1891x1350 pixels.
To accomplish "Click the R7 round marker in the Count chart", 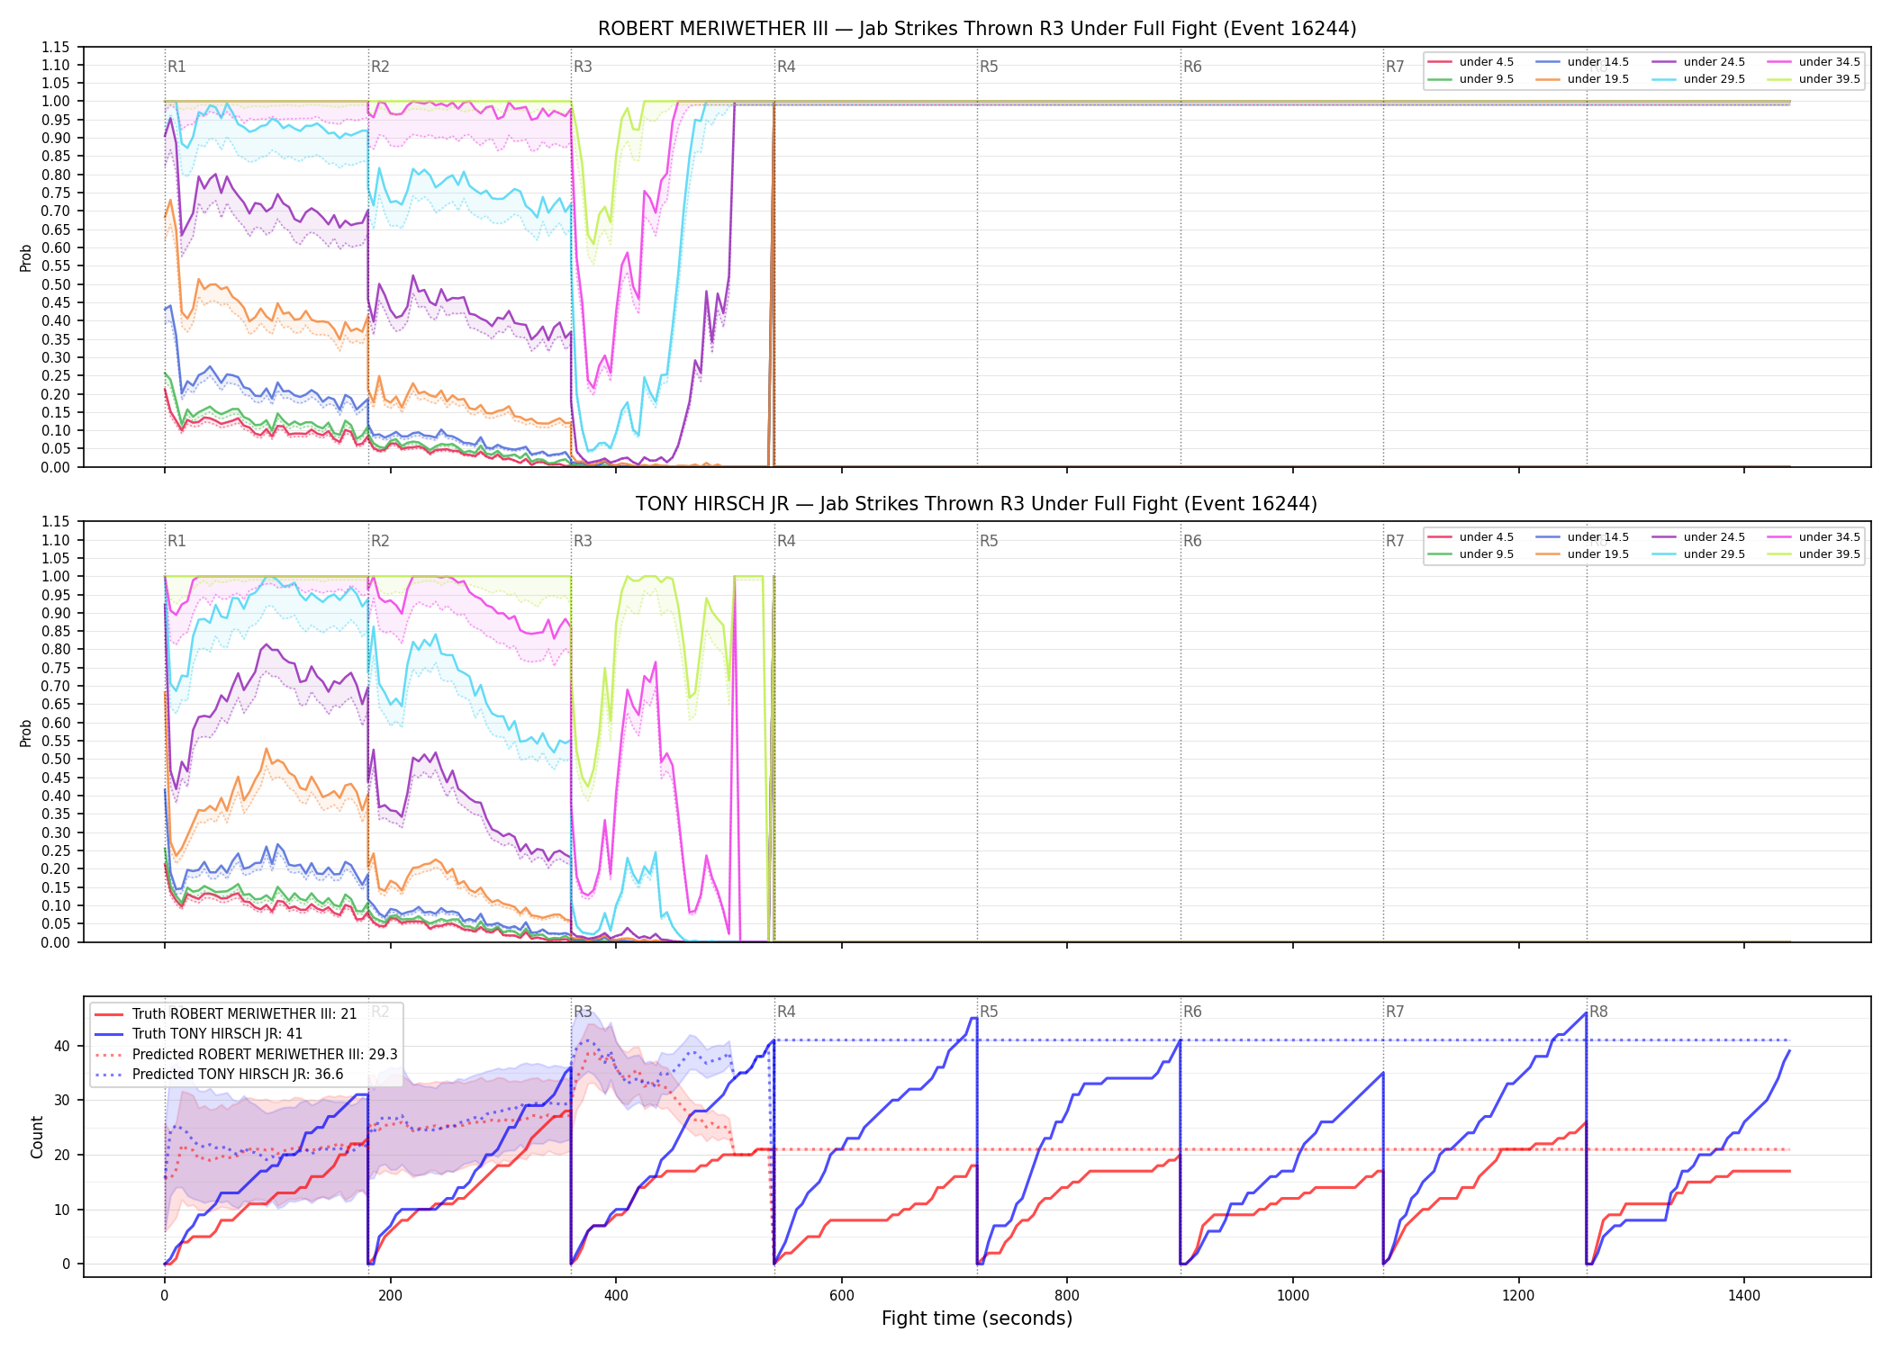I will pyautogui.click(x=1395, y=1012).
